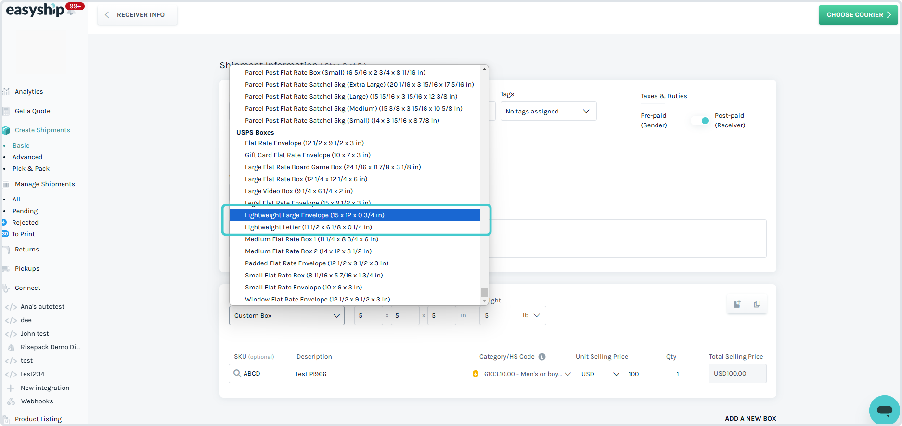902x426 pixels.
Task: Select Parcel Post Flat Rate Box (Small)
Action: click(x=355, y=72)
